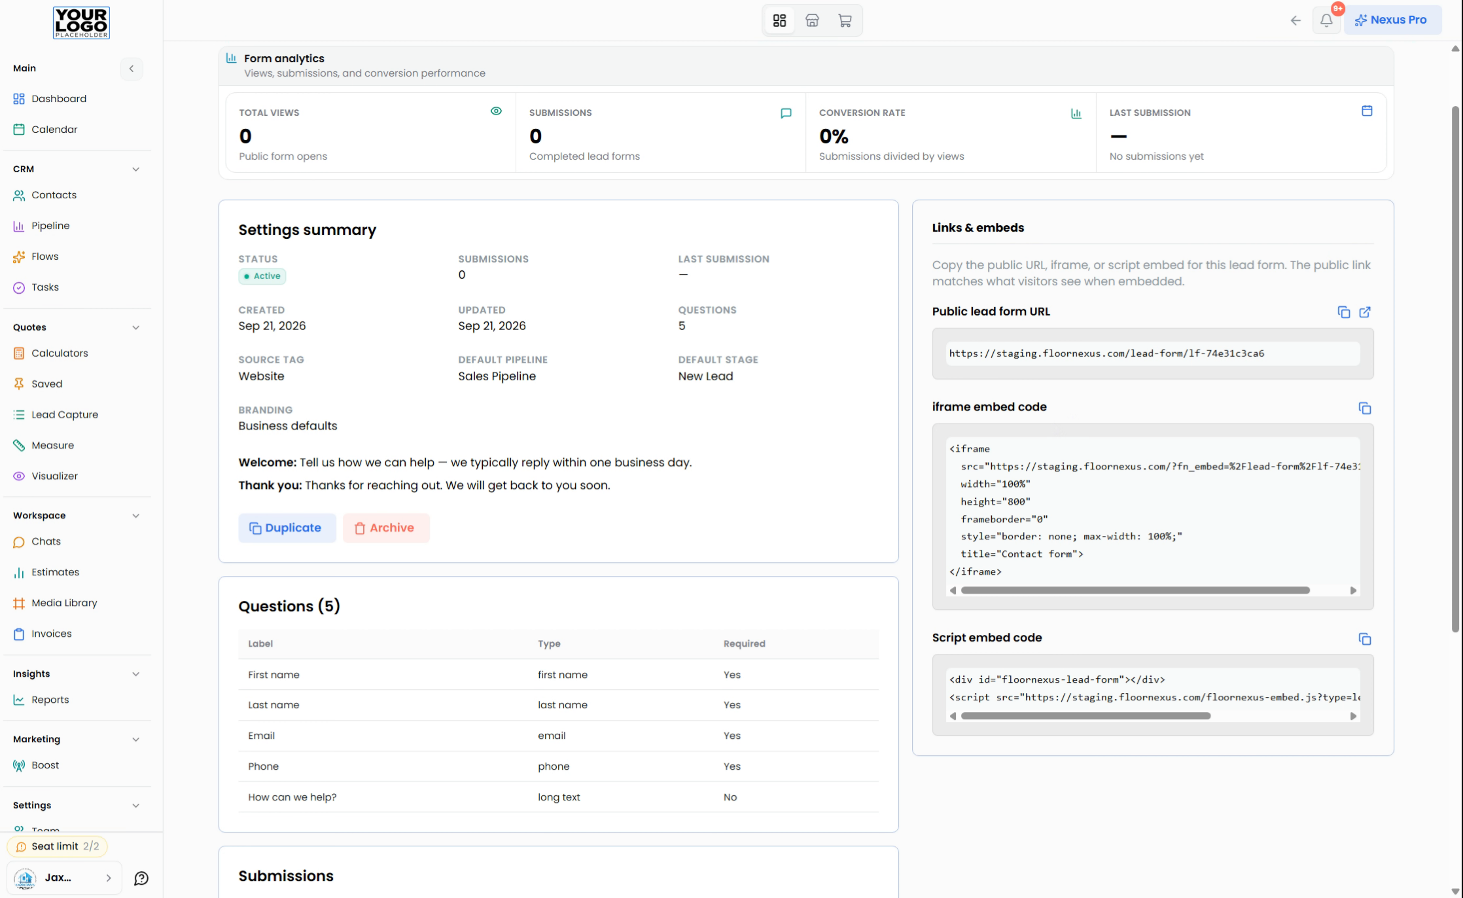Select the 'How can we help?' question row
1463x898 pixels.
point(558,798)
